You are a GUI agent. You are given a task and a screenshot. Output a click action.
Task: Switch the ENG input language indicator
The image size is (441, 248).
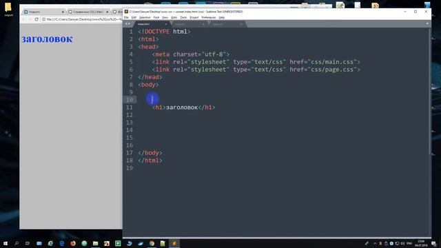409,243
